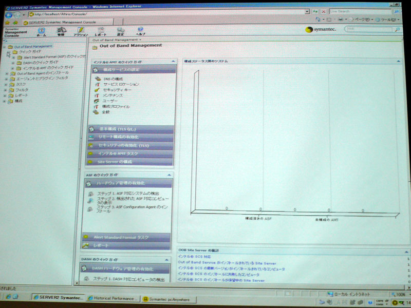
Task: Select SERVER2 Symantec Management Console browser tab
Action: [68, 23]
